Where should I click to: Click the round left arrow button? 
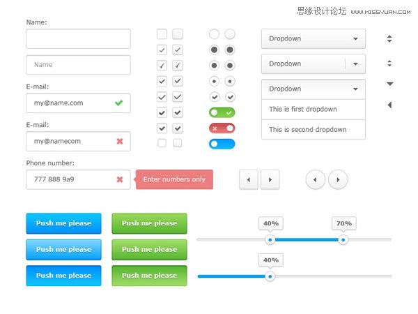316,180
